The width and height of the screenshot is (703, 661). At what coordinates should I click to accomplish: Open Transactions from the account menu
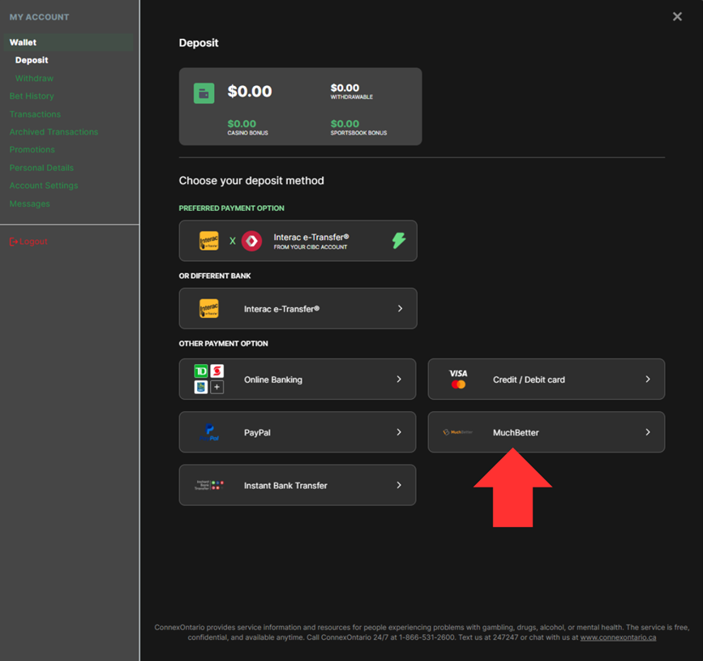(x=35, y=114)
